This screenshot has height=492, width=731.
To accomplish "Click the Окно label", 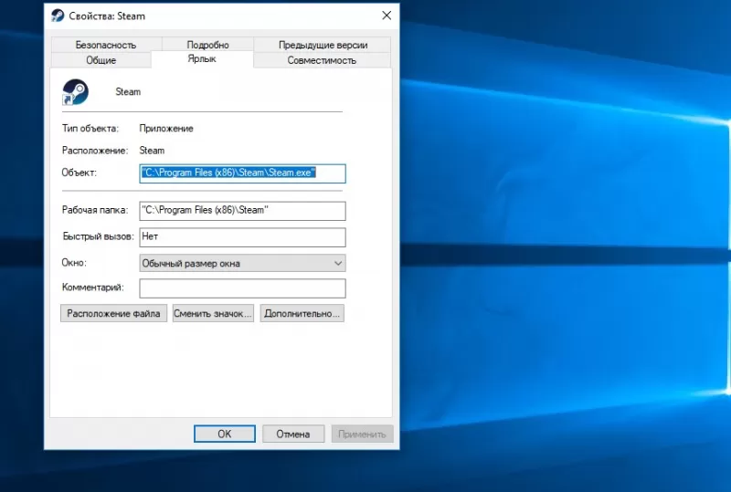I will point(74,263).
